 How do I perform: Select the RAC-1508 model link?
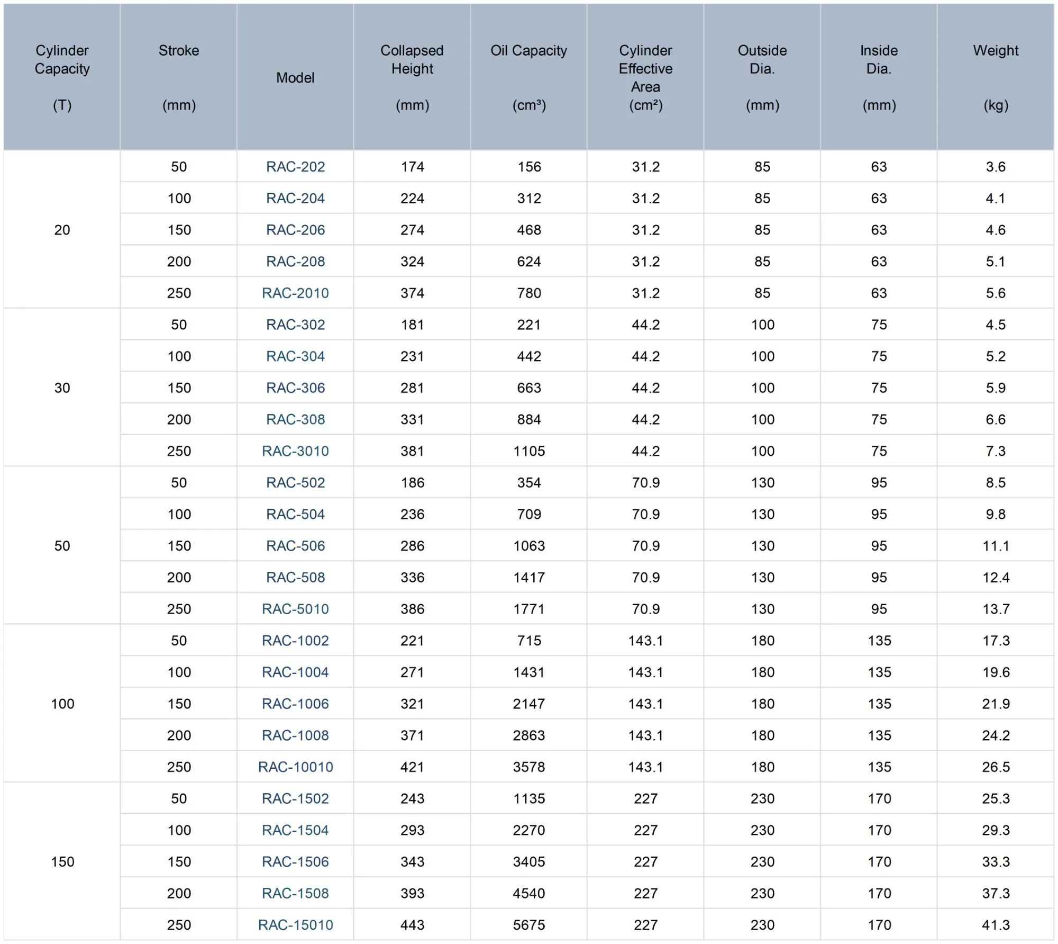pyautogui.click(x=295, y=893)
